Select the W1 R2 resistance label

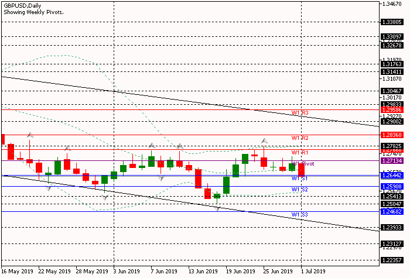(x=300, y=138)
